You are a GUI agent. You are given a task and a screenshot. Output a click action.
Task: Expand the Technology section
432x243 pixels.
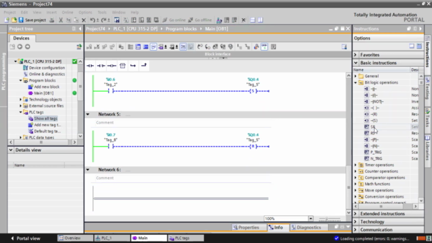coord(356,222)
